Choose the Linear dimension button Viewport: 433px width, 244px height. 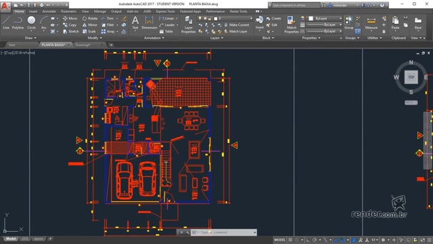point(166,18)
